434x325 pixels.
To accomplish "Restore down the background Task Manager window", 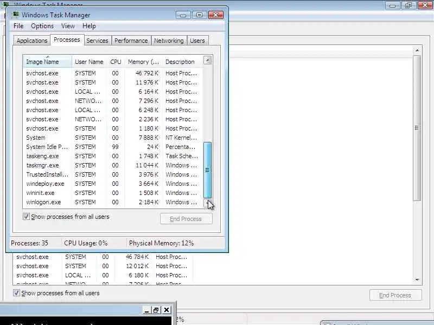I will click(409, 5).
